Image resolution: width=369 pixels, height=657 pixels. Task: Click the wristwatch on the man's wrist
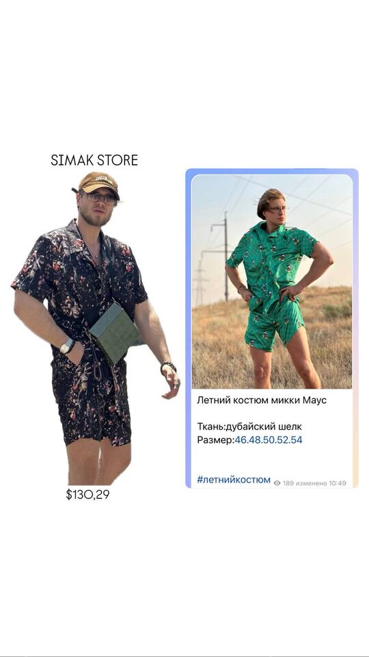tap(67, 346)
